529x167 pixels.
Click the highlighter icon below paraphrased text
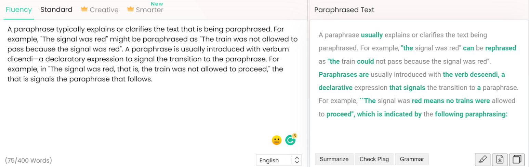482,159
